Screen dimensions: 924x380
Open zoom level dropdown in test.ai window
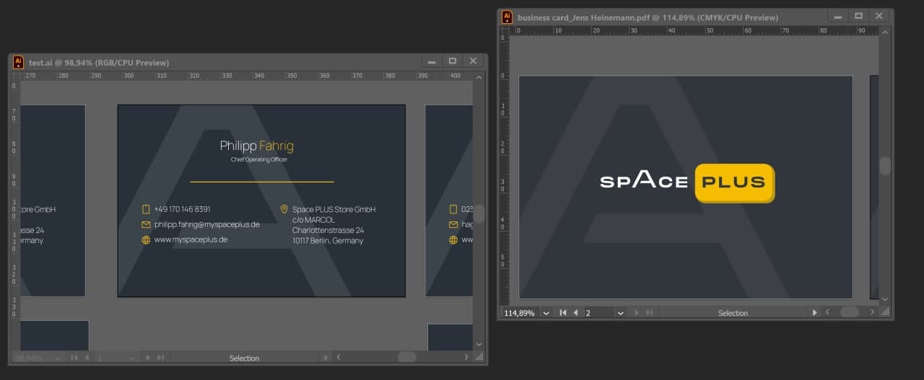point(56,358)
